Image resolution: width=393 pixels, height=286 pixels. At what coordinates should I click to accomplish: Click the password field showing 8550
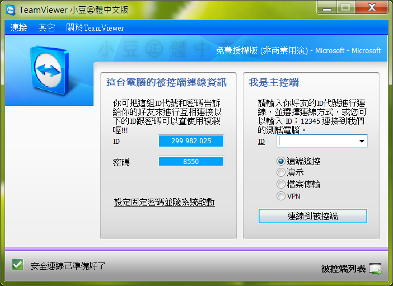click(191, 161)
